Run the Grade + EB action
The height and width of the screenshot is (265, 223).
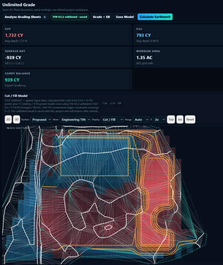(x=101, y=17)
